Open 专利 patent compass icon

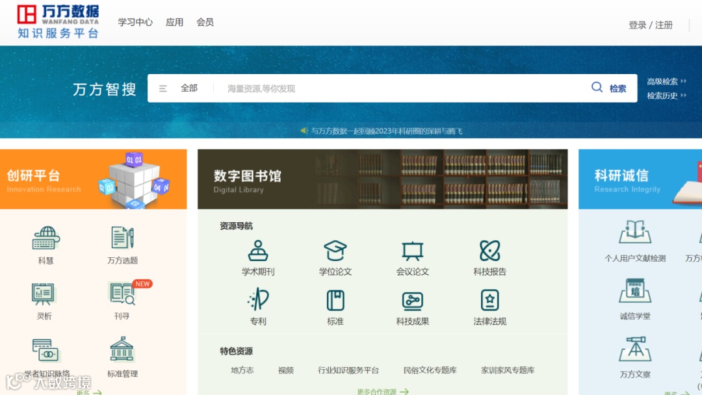pos(258,299)
